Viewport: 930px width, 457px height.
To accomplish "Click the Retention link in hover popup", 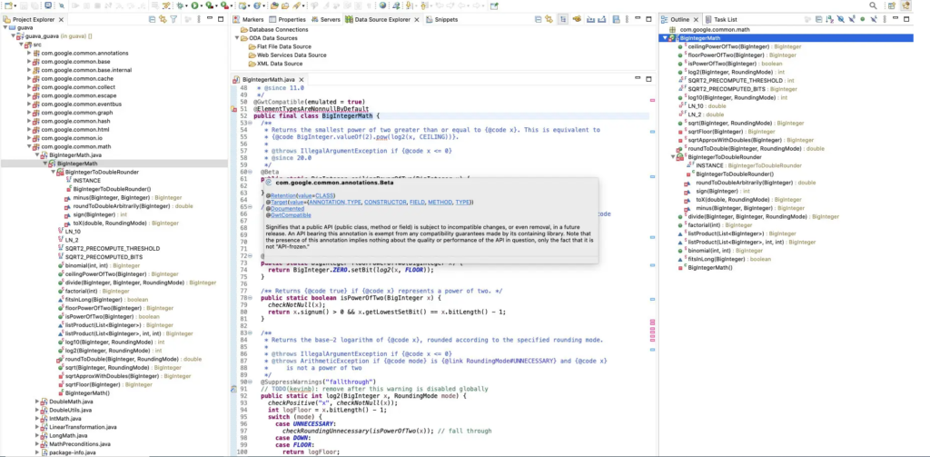I will 282,195.
